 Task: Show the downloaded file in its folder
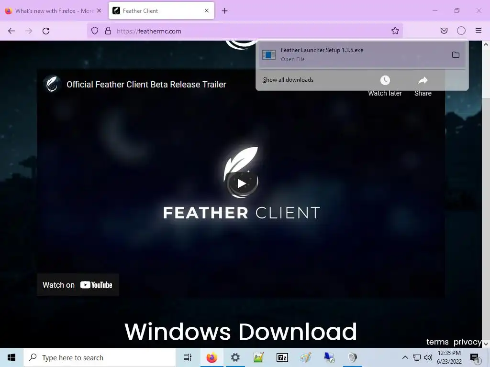456,55
